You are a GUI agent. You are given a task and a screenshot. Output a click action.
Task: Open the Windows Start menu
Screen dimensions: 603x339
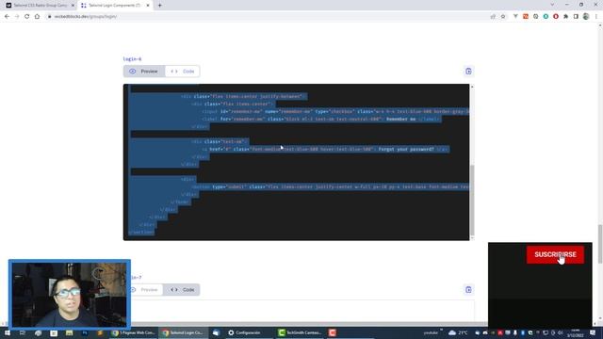[7, 332]
